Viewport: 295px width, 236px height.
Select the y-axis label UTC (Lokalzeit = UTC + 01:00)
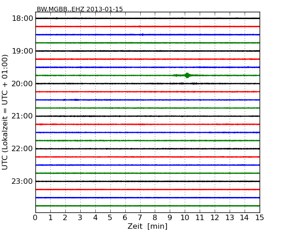click(x=5, y=112)
